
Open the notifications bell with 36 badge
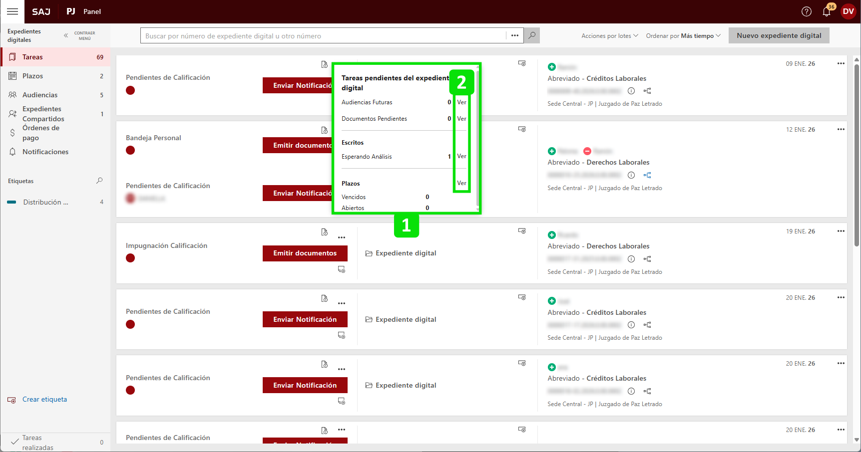[x=827, y=11]
